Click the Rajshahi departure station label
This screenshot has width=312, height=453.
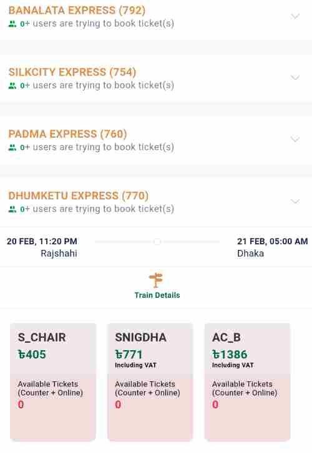[x=59, y=254]
